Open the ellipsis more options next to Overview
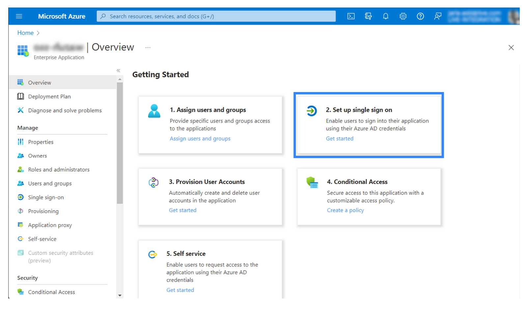This screenshot has height=312, width=527. [x=148, y=47]
